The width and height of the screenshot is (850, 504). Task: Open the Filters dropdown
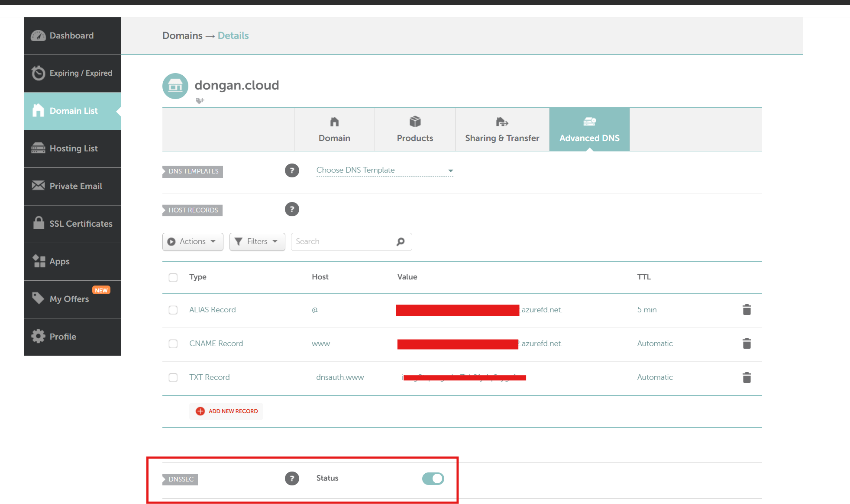coord(257,241)
